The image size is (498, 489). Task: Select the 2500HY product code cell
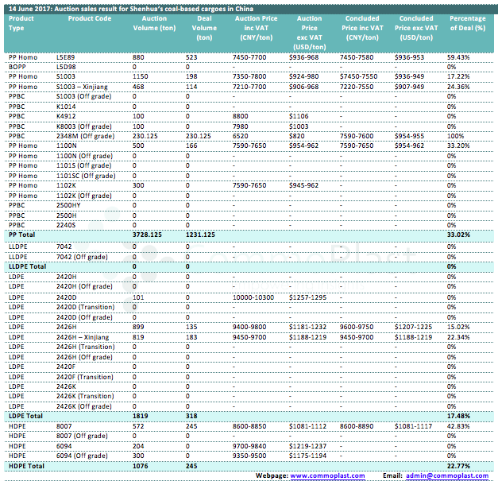[68, 205]
